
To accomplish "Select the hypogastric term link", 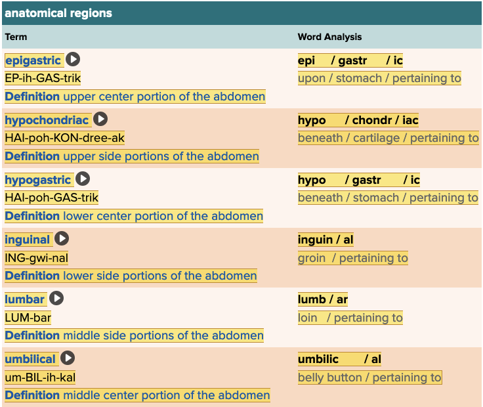I will point(38,180).
